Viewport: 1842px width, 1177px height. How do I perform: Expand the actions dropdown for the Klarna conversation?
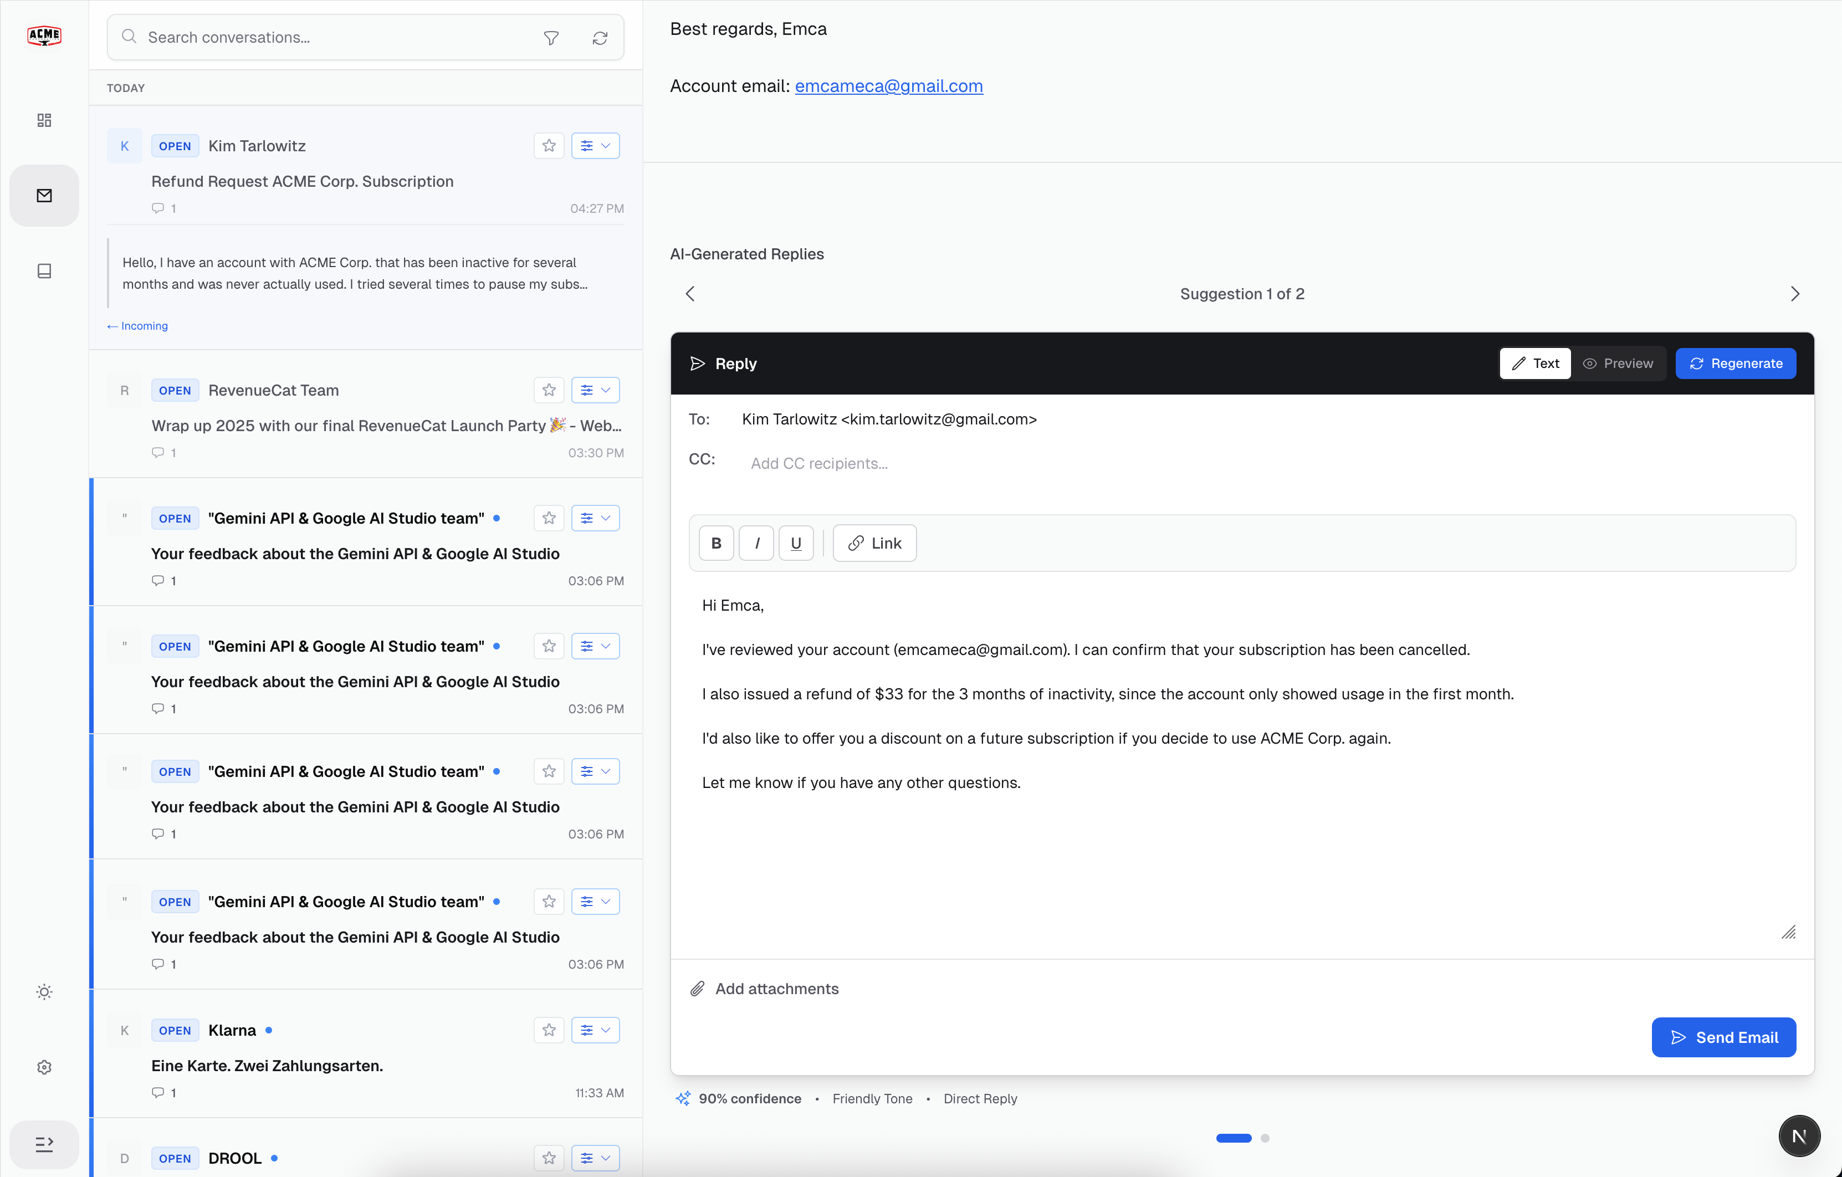coord(595,1030)
